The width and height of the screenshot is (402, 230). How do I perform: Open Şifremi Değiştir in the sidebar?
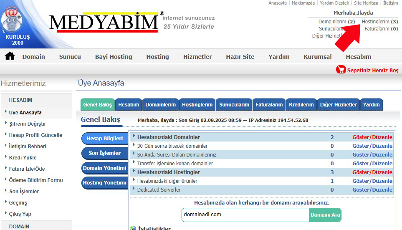coord(28,124)
